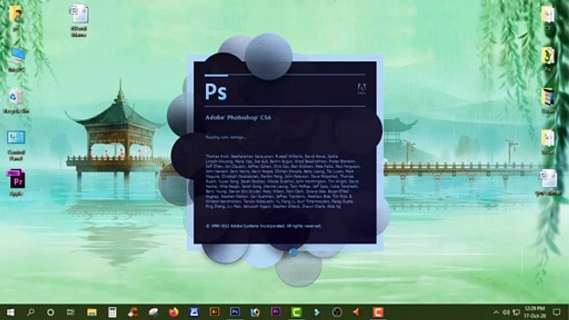Open Adobe Illustrator from taskbar
Viewport: 569px width, 320px height.
click(x=215, y=312)
